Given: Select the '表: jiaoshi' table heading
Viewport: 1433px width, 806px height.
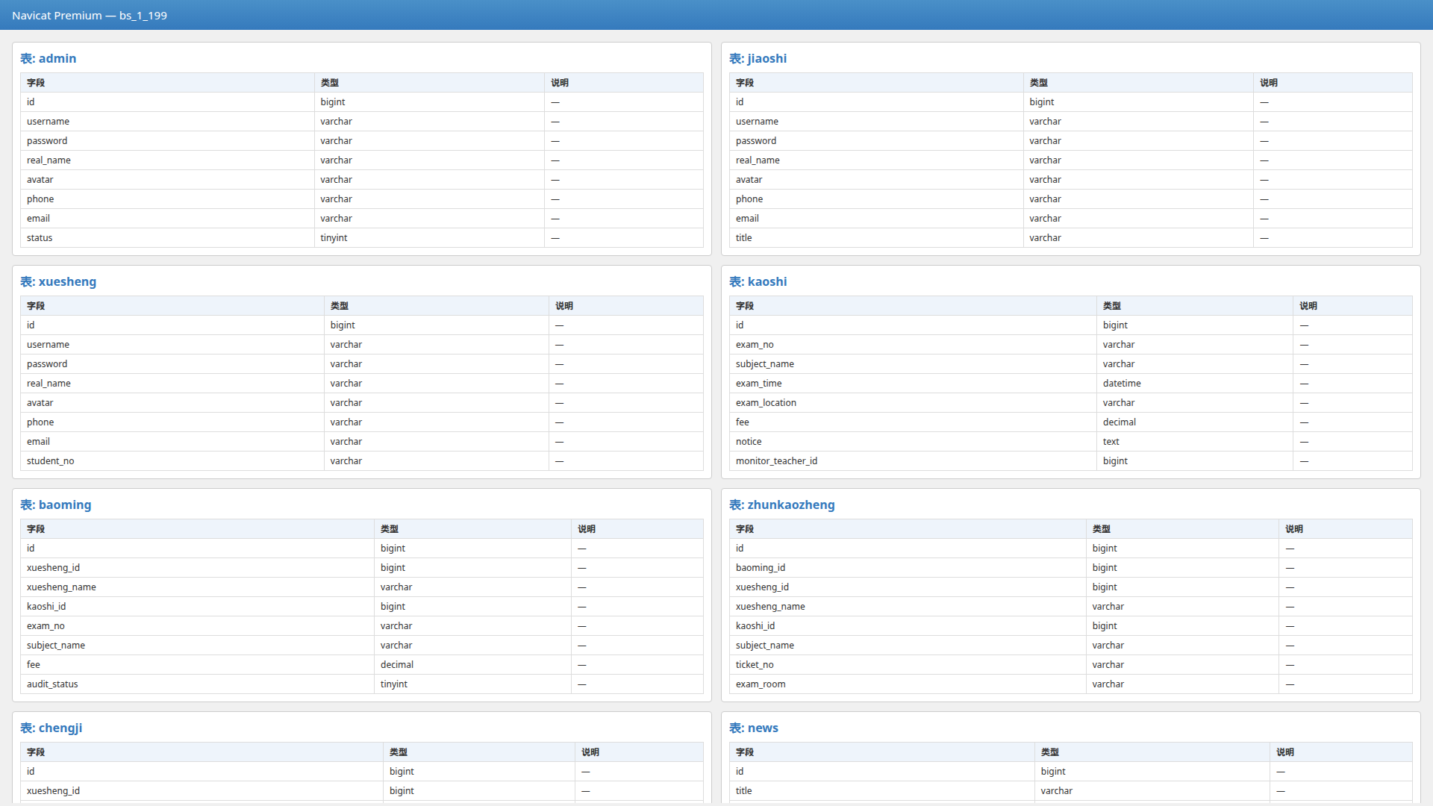Looking at the screenshot, I should pyautogui.click(x=758, y=58).
